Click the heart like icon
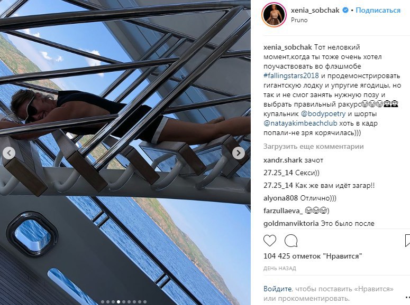The image size is (410, 305). (x=270, y=240)
